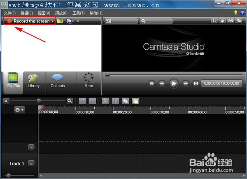Click the preview playhead scrubber knob
247x179 pixels.
click(x=107, y=74)
